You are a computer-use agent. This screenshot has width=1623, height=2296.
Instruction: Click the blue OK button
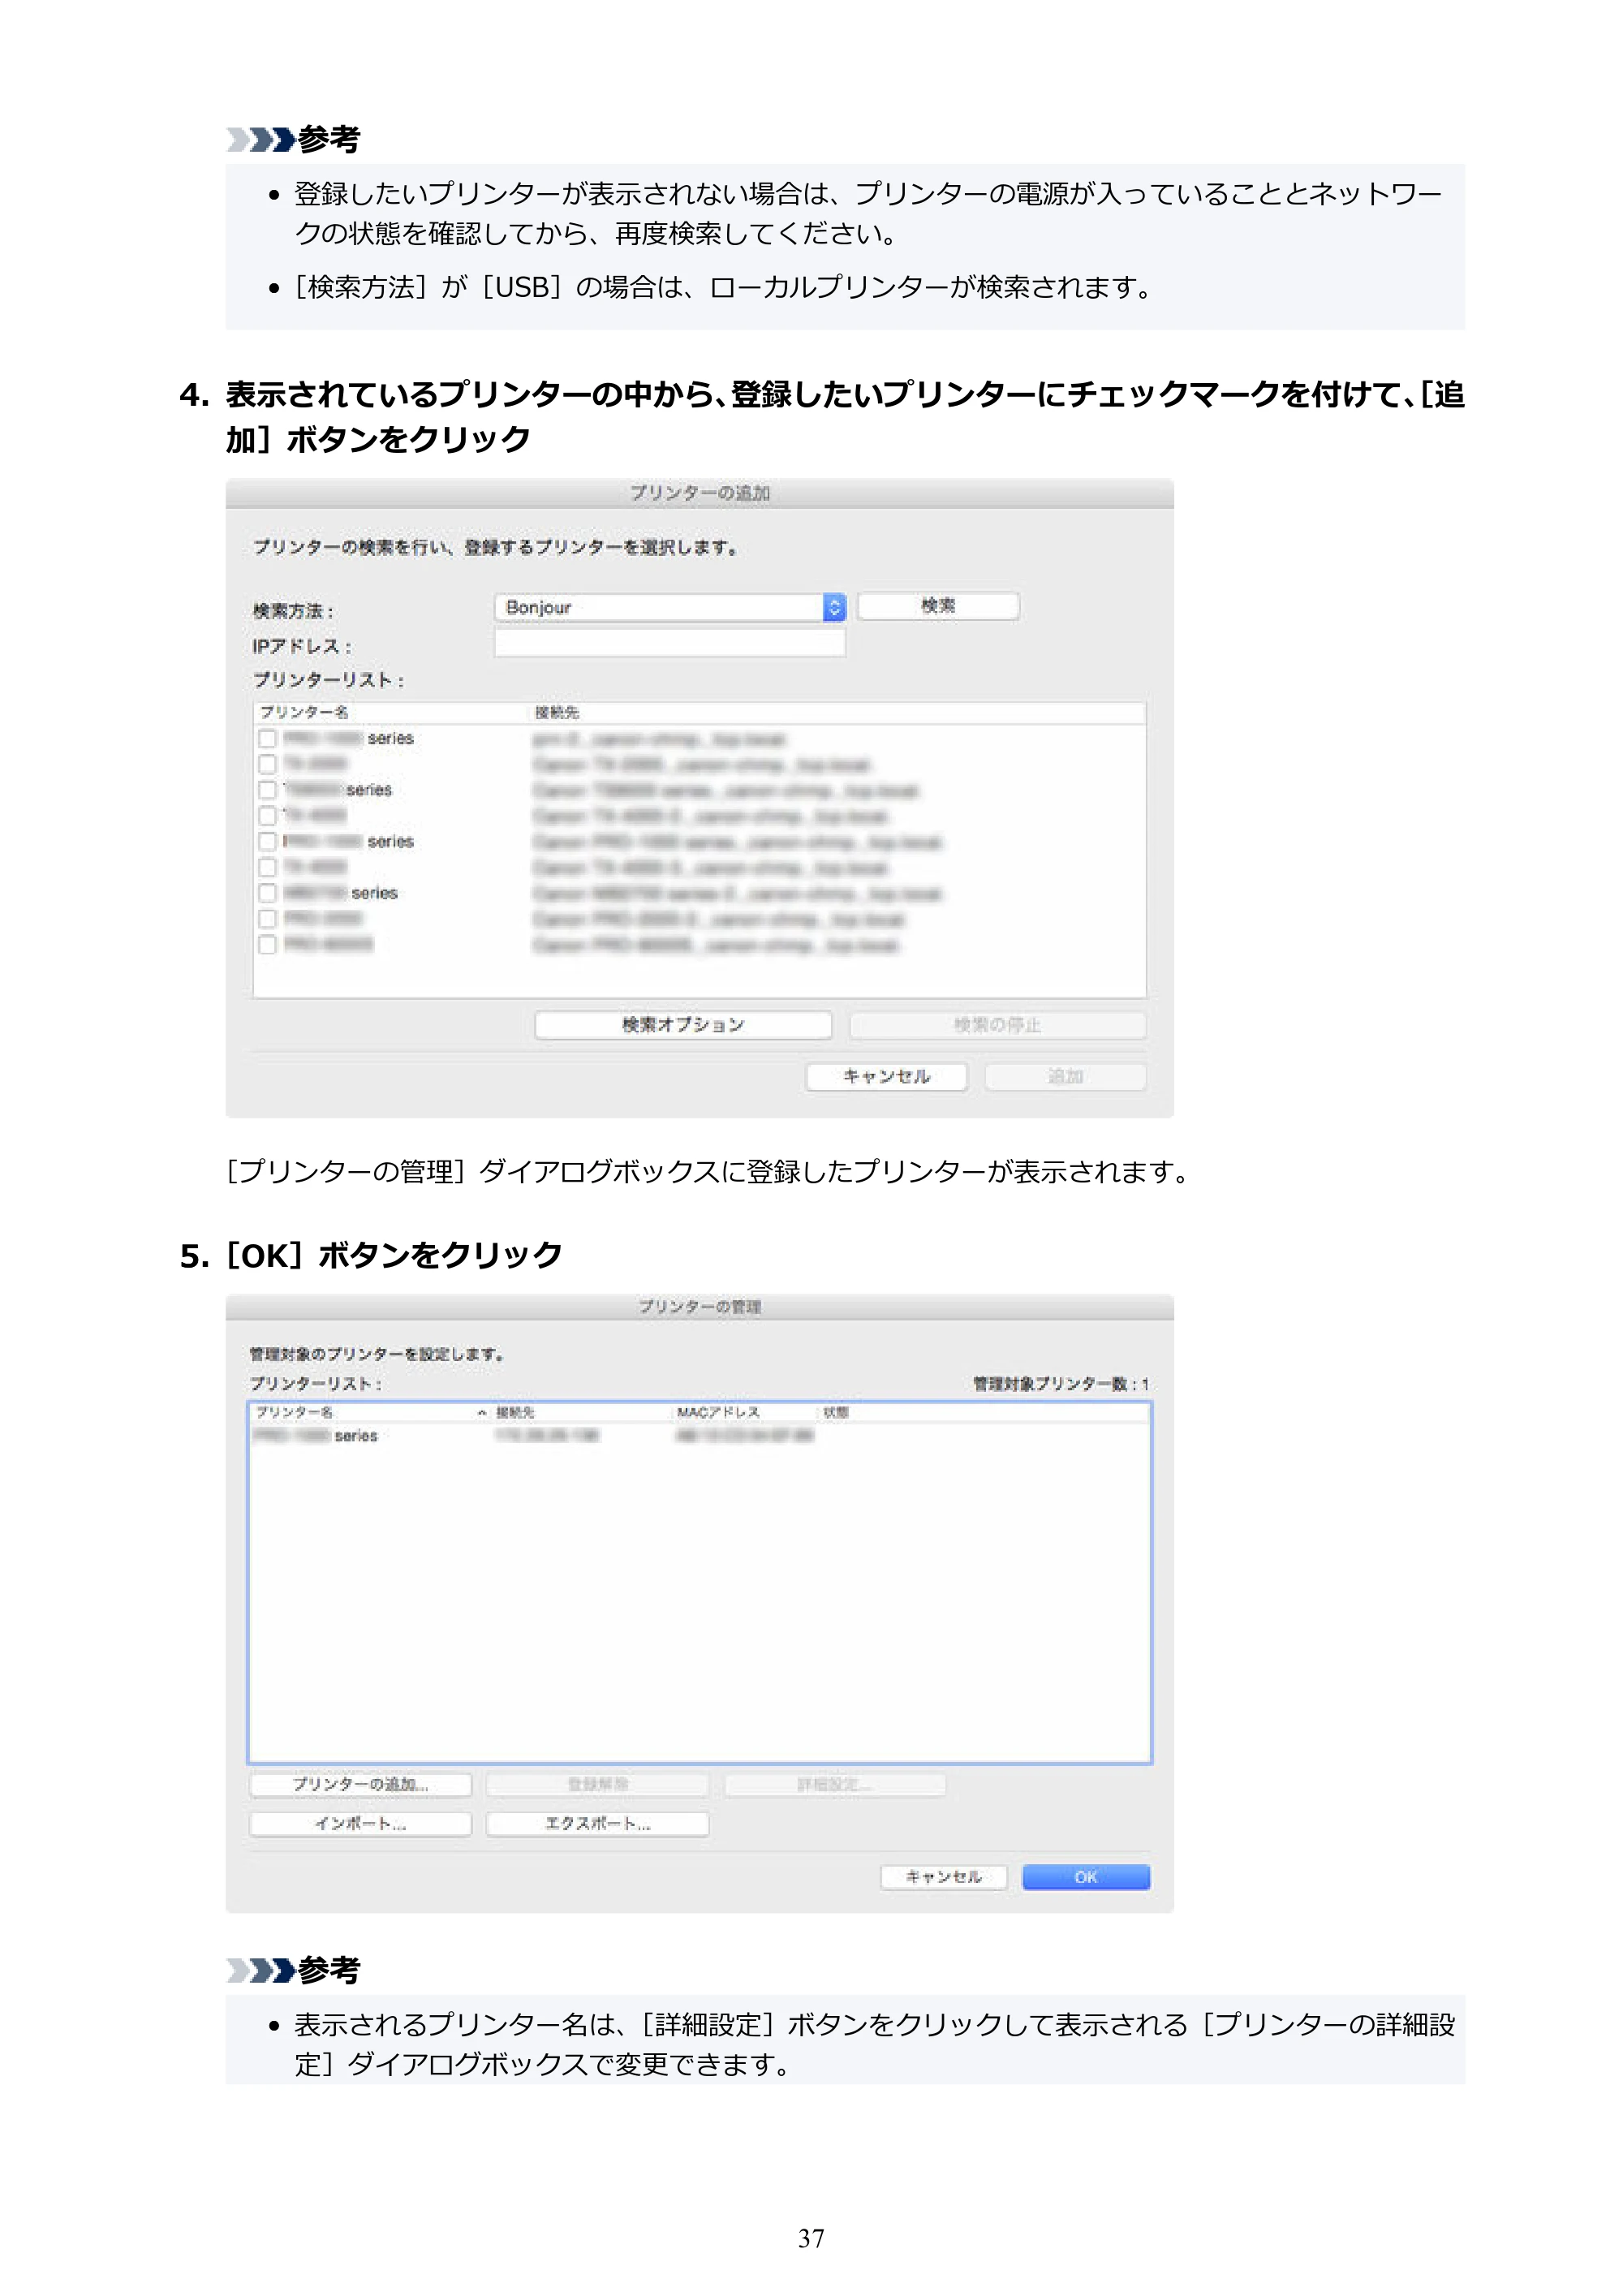point(1086,1877)
